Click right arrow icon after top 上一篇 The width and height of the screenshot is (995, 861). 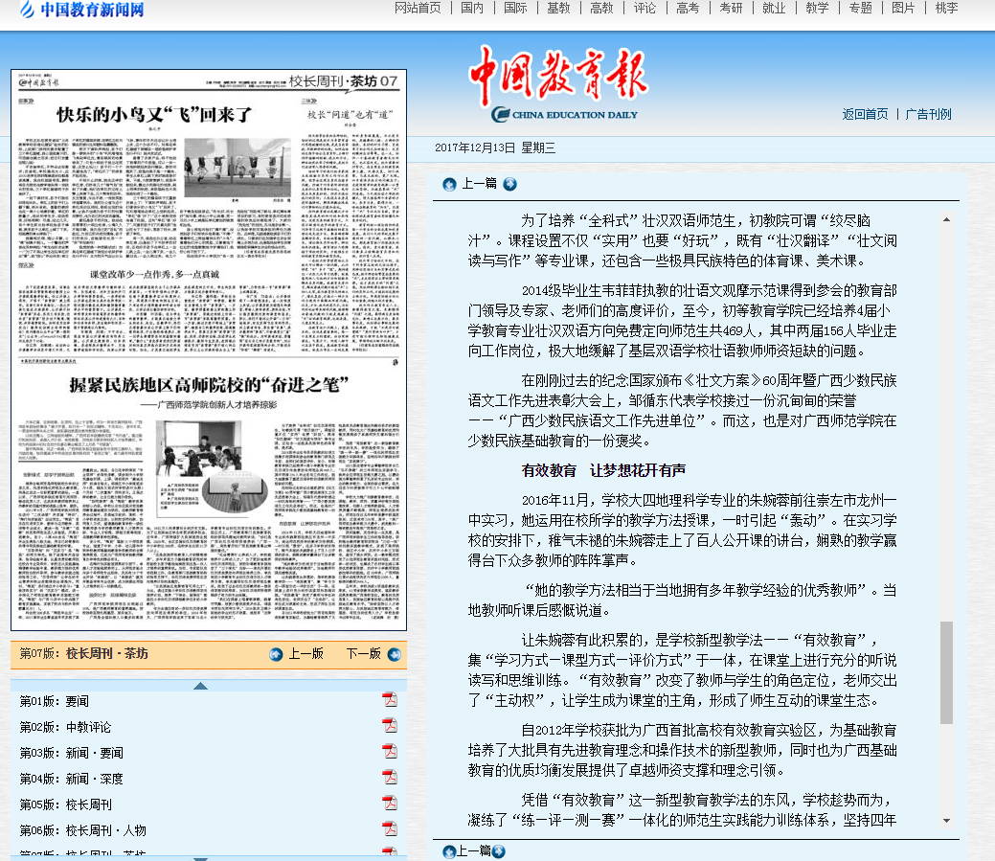point(509,184)
